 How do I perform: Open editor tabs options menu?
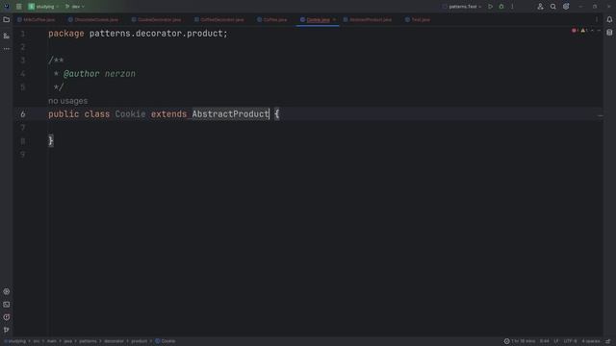tap(597, 19)
